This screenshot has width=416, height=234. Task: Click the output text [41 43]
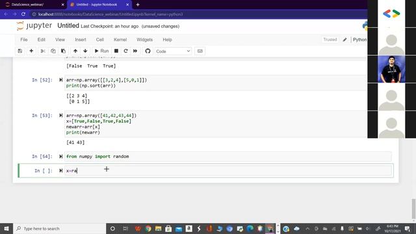75,142
